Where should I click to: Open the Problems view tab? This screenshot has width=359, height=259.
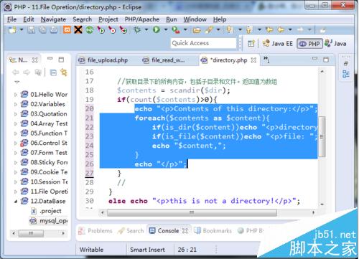point(95,231)
